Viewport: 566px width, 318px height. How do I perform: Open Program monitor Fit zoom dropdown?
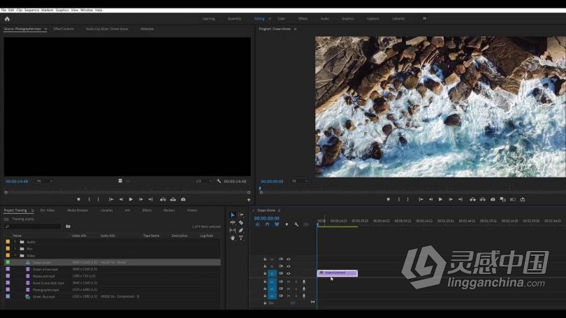(300, 181)
